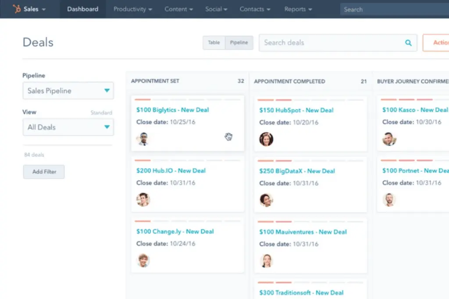Click the Biglytics deal stage progress bar
This screenshot has height=299, width=449.
pyautogui.click(x=188, y=99)
